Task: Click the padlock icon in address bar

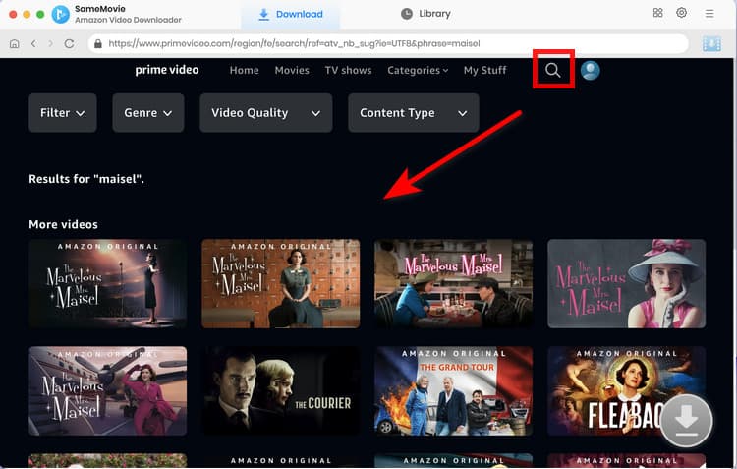Action: pyautogui.click(x=97, y=43)
